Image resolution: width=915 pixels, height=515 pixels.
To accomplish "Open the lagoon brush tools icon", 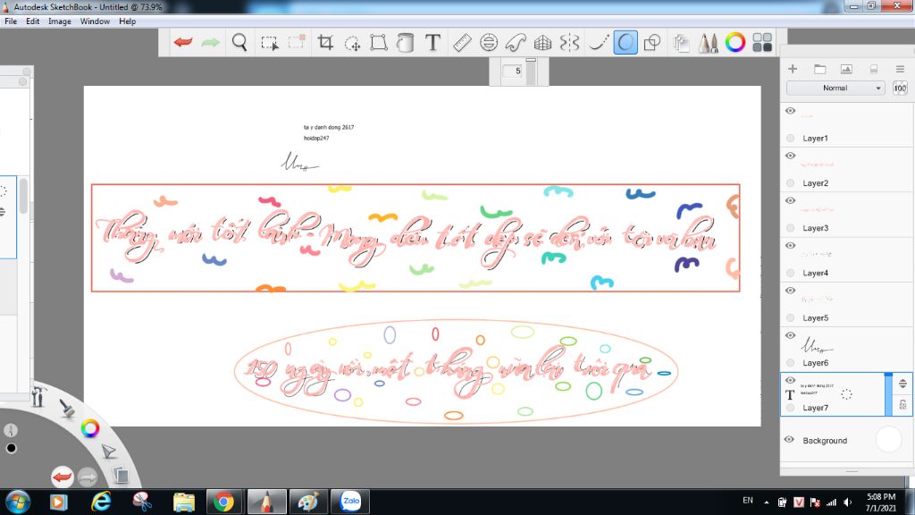I will tap(66, 409).
